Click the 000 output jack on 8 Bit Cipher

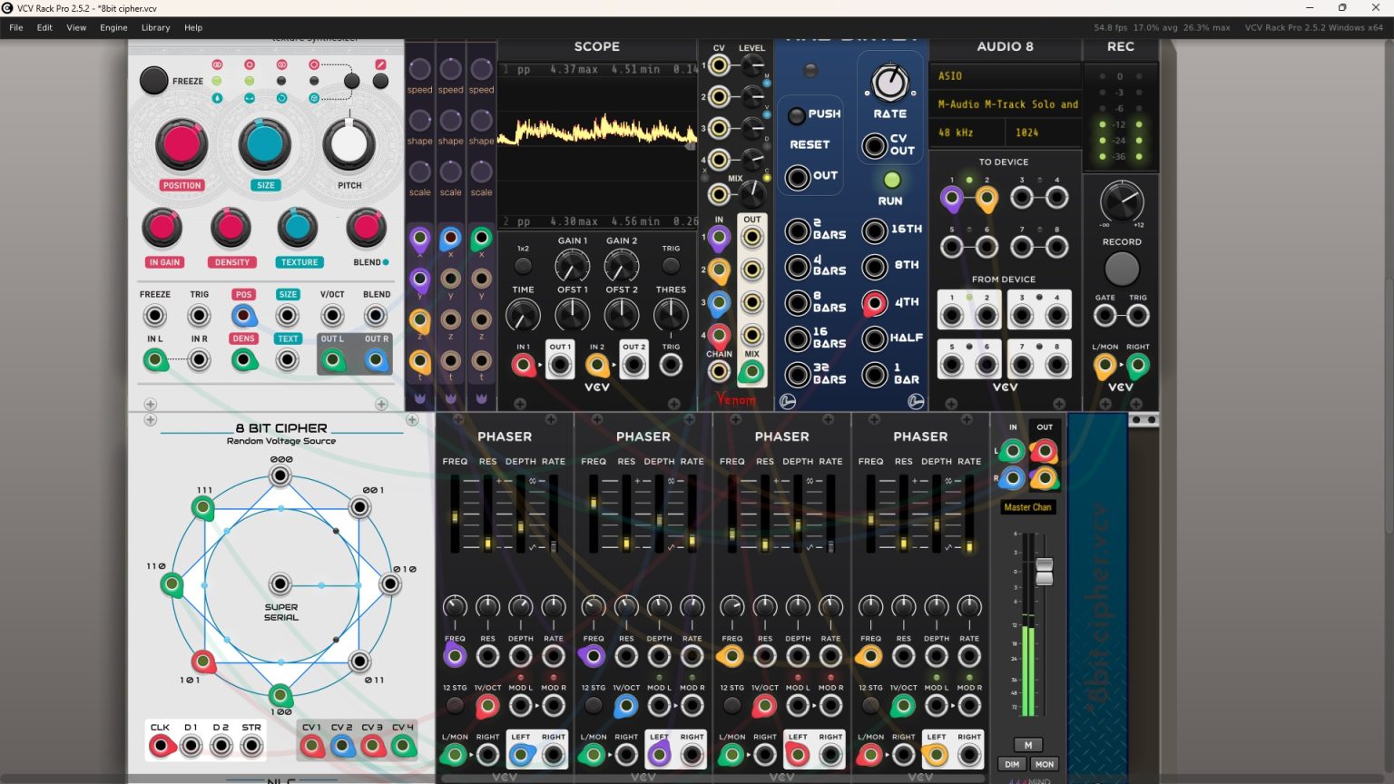[280, 475]
